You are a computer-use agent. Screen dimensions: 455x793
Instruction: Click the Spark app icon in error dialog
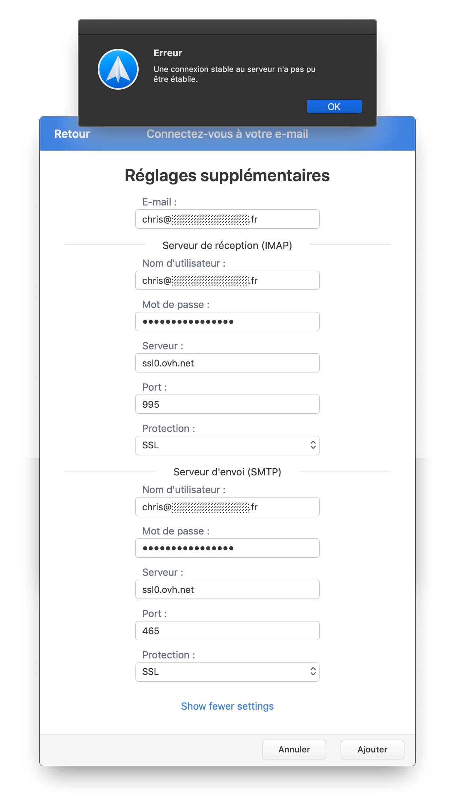(118, 69)
